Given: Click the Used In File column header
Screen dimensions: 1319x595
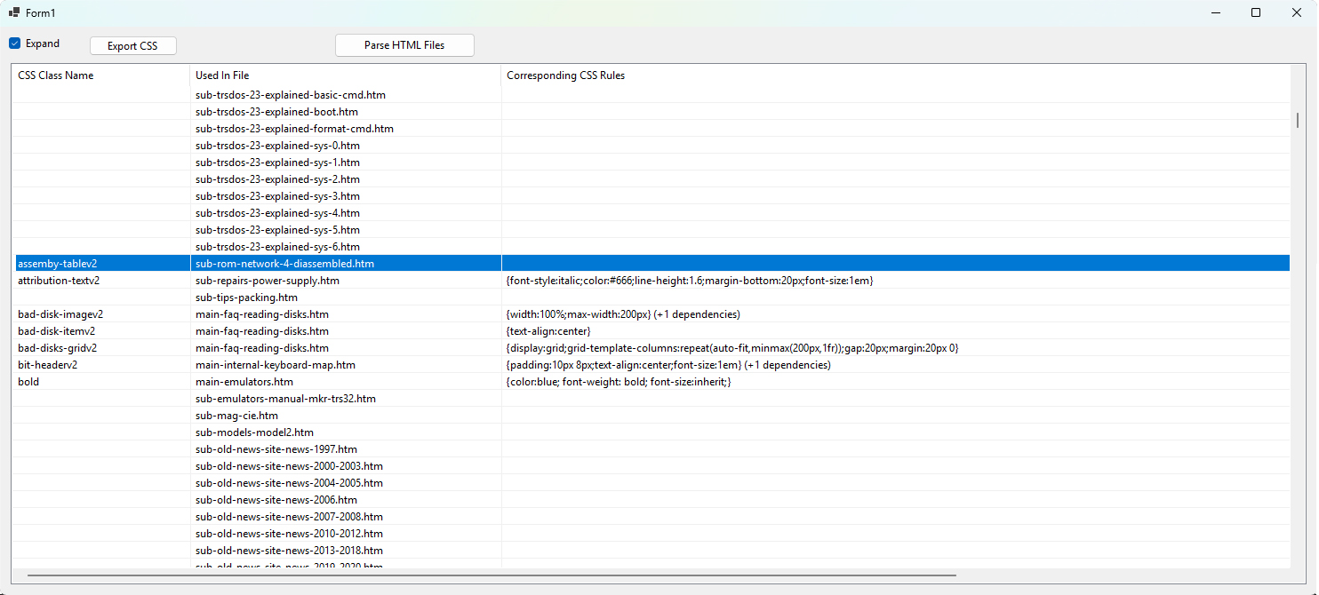Looking at the screenshot, I should tap(222, 75).
